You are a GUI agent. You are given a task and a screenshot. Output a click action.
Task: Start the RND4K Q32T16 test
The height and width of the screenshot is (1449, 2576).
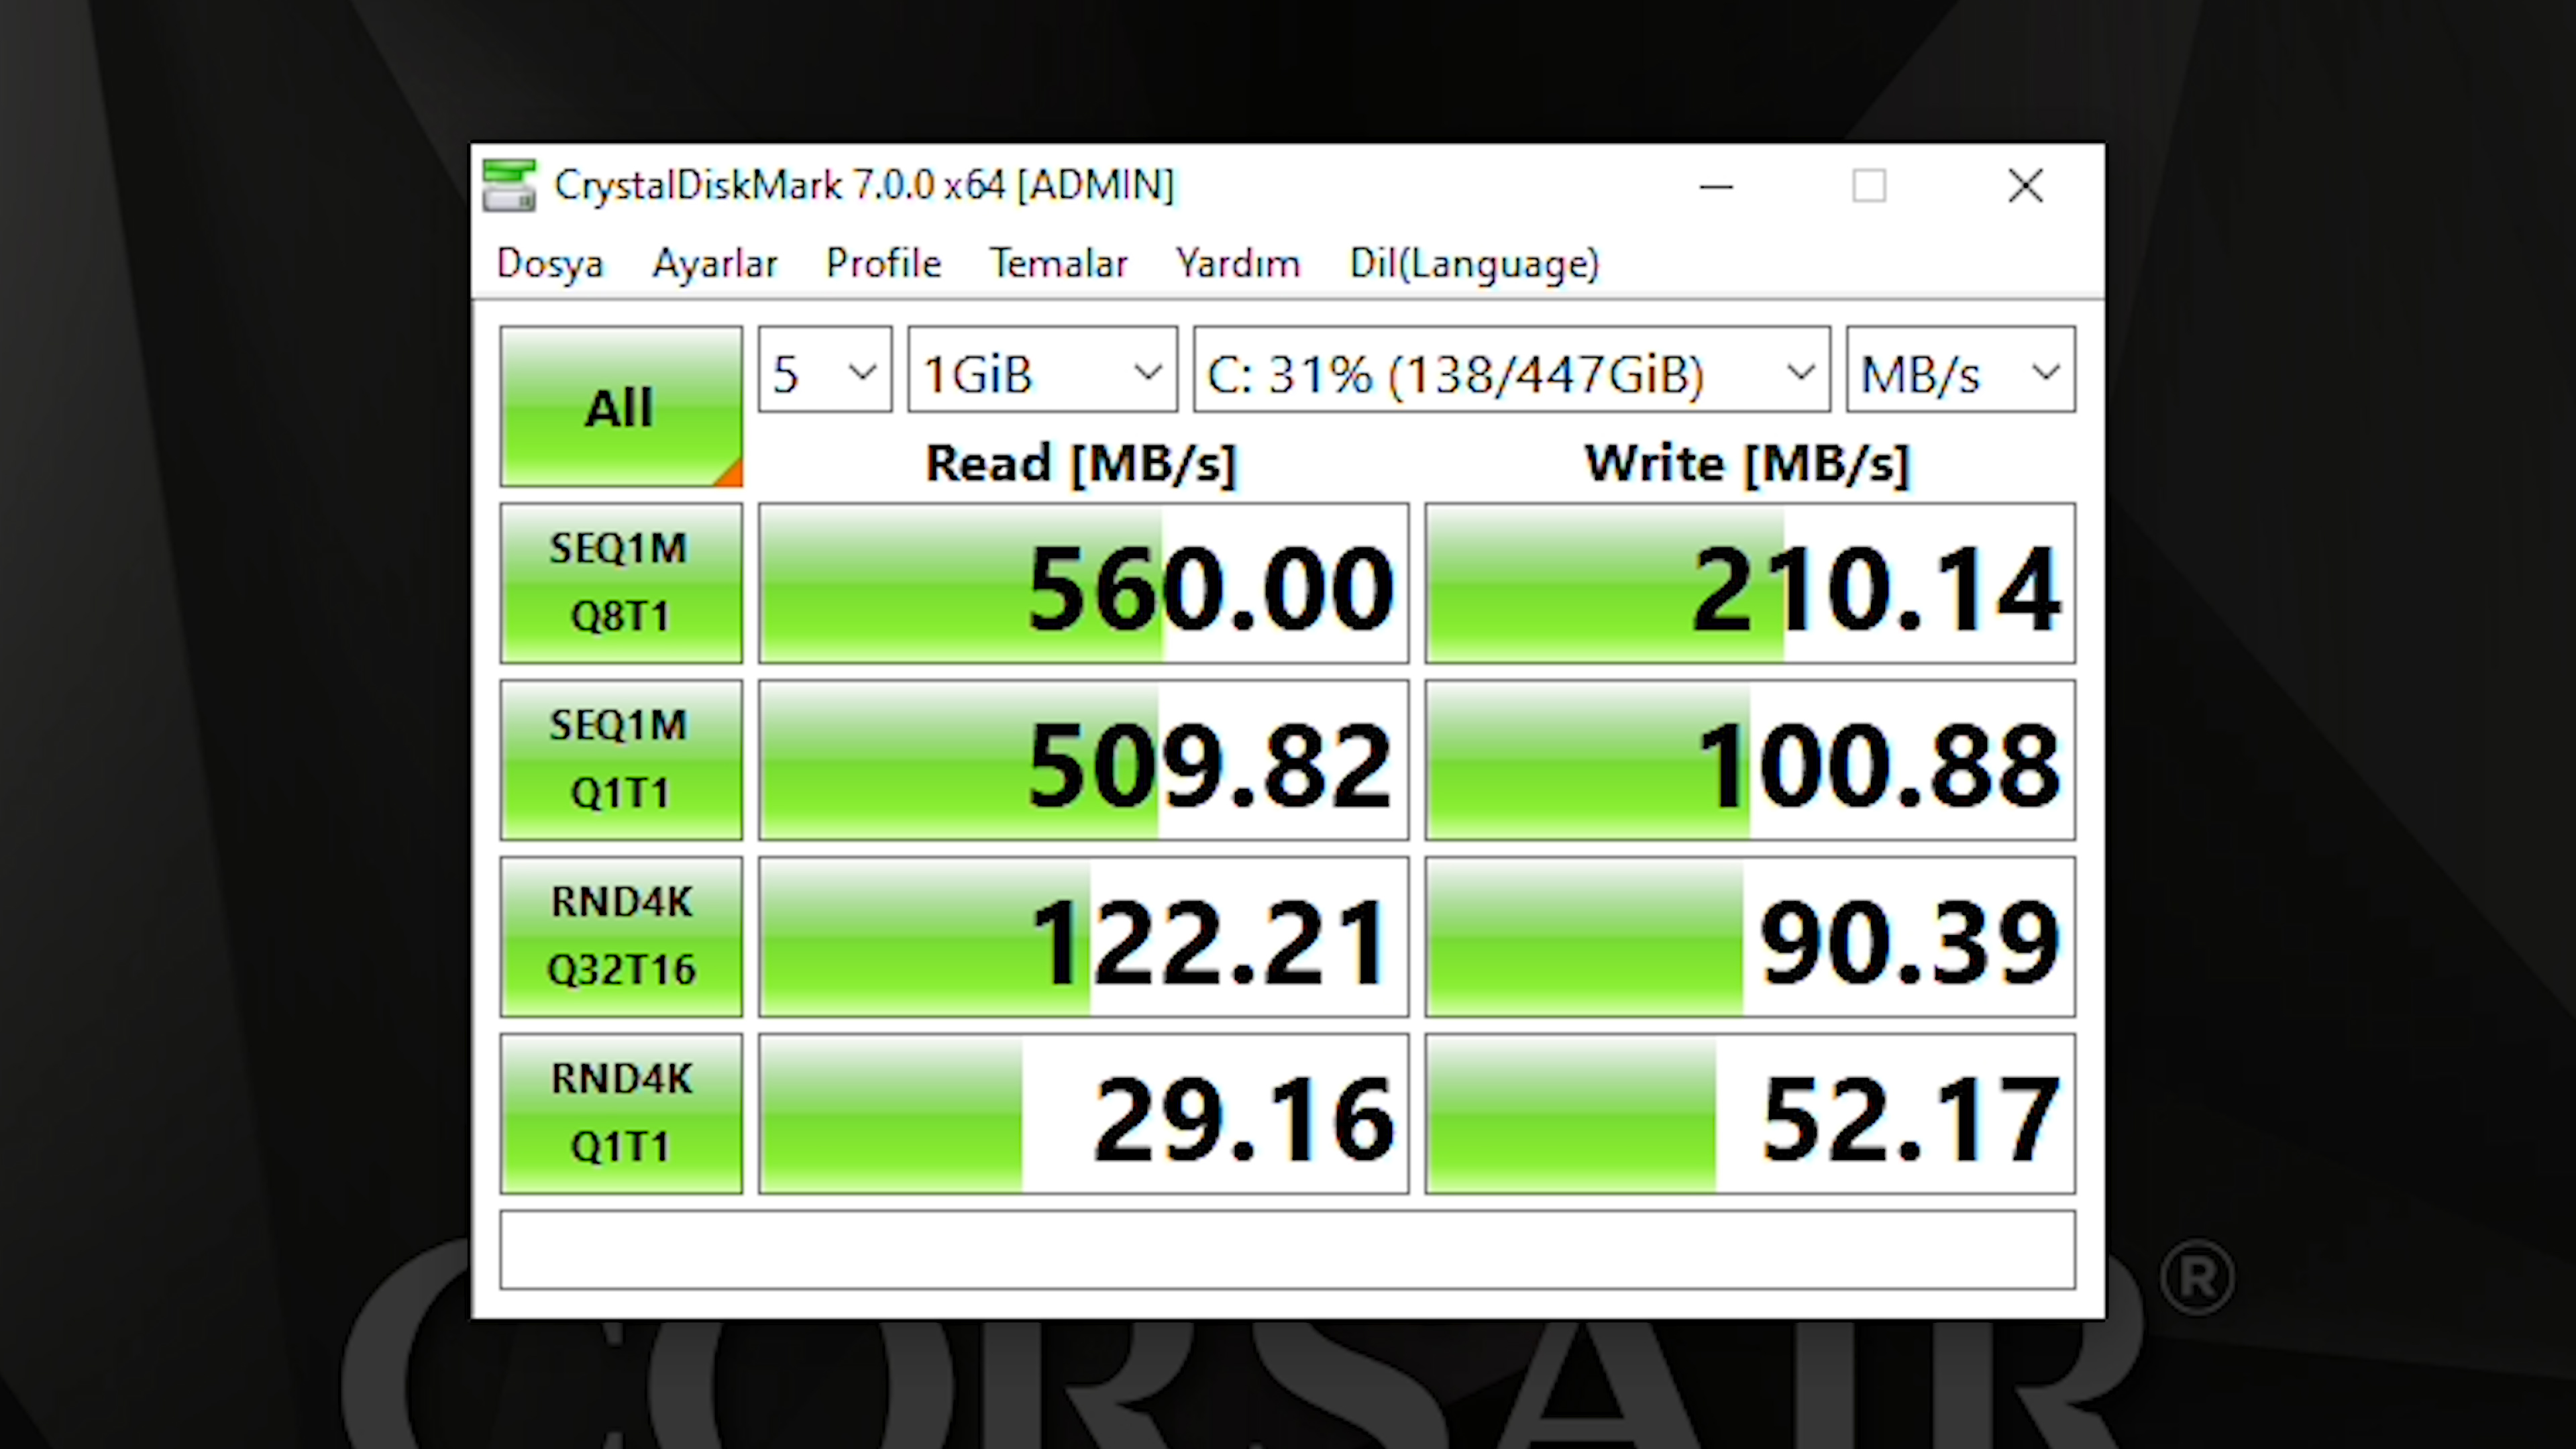pos(621,937)
